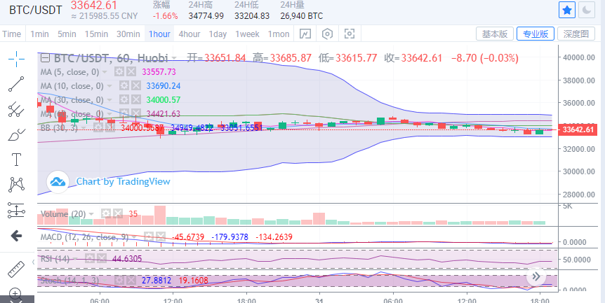Open MA (30, close, 0) dropdown arrow

(x=110, y=100)
